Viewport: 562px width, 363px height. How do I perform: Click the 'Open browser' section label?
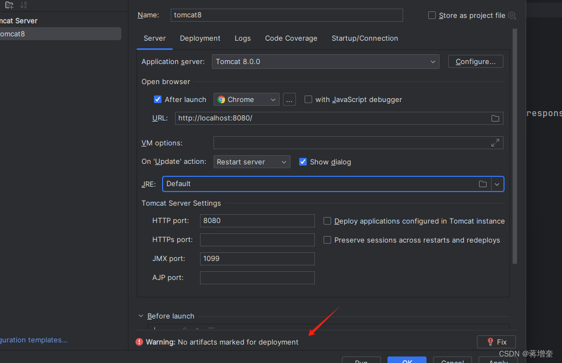pyautogui.click(x=166, y=82)
